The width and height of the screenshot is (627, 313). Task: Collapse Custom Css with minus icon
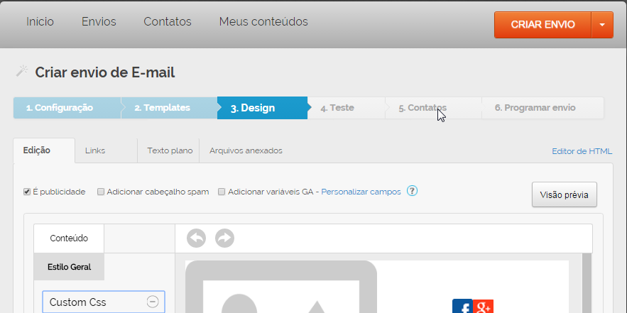pyautogui.click(x=152, y=302)
